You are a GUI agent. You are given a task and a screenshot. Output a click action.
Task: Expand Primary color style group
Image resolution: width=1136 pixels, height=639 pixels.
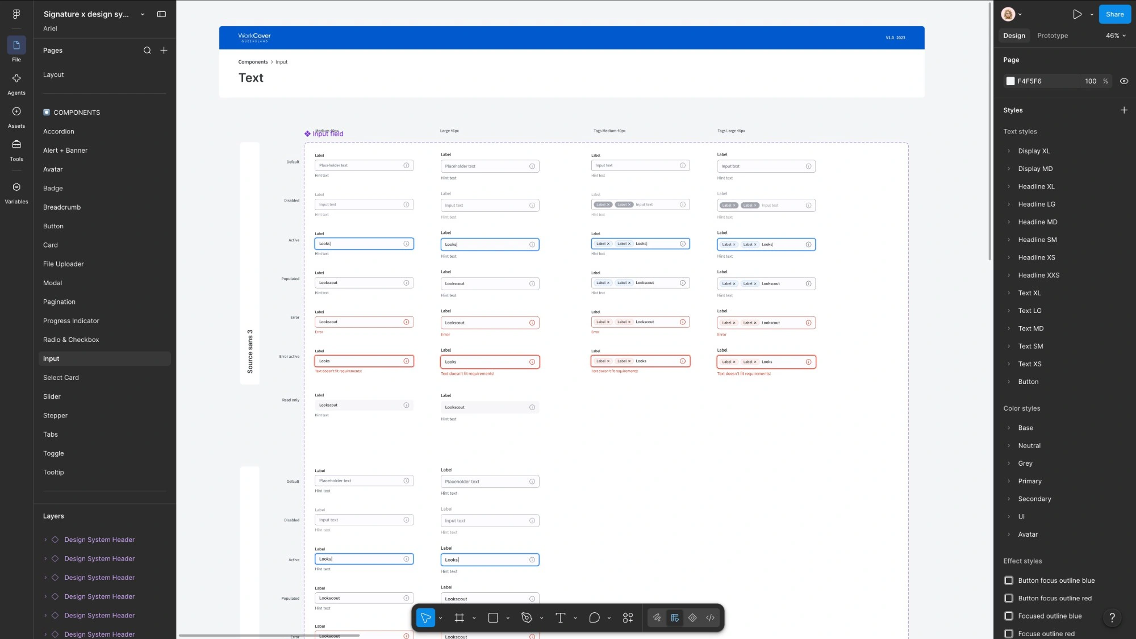(1009, 482)
